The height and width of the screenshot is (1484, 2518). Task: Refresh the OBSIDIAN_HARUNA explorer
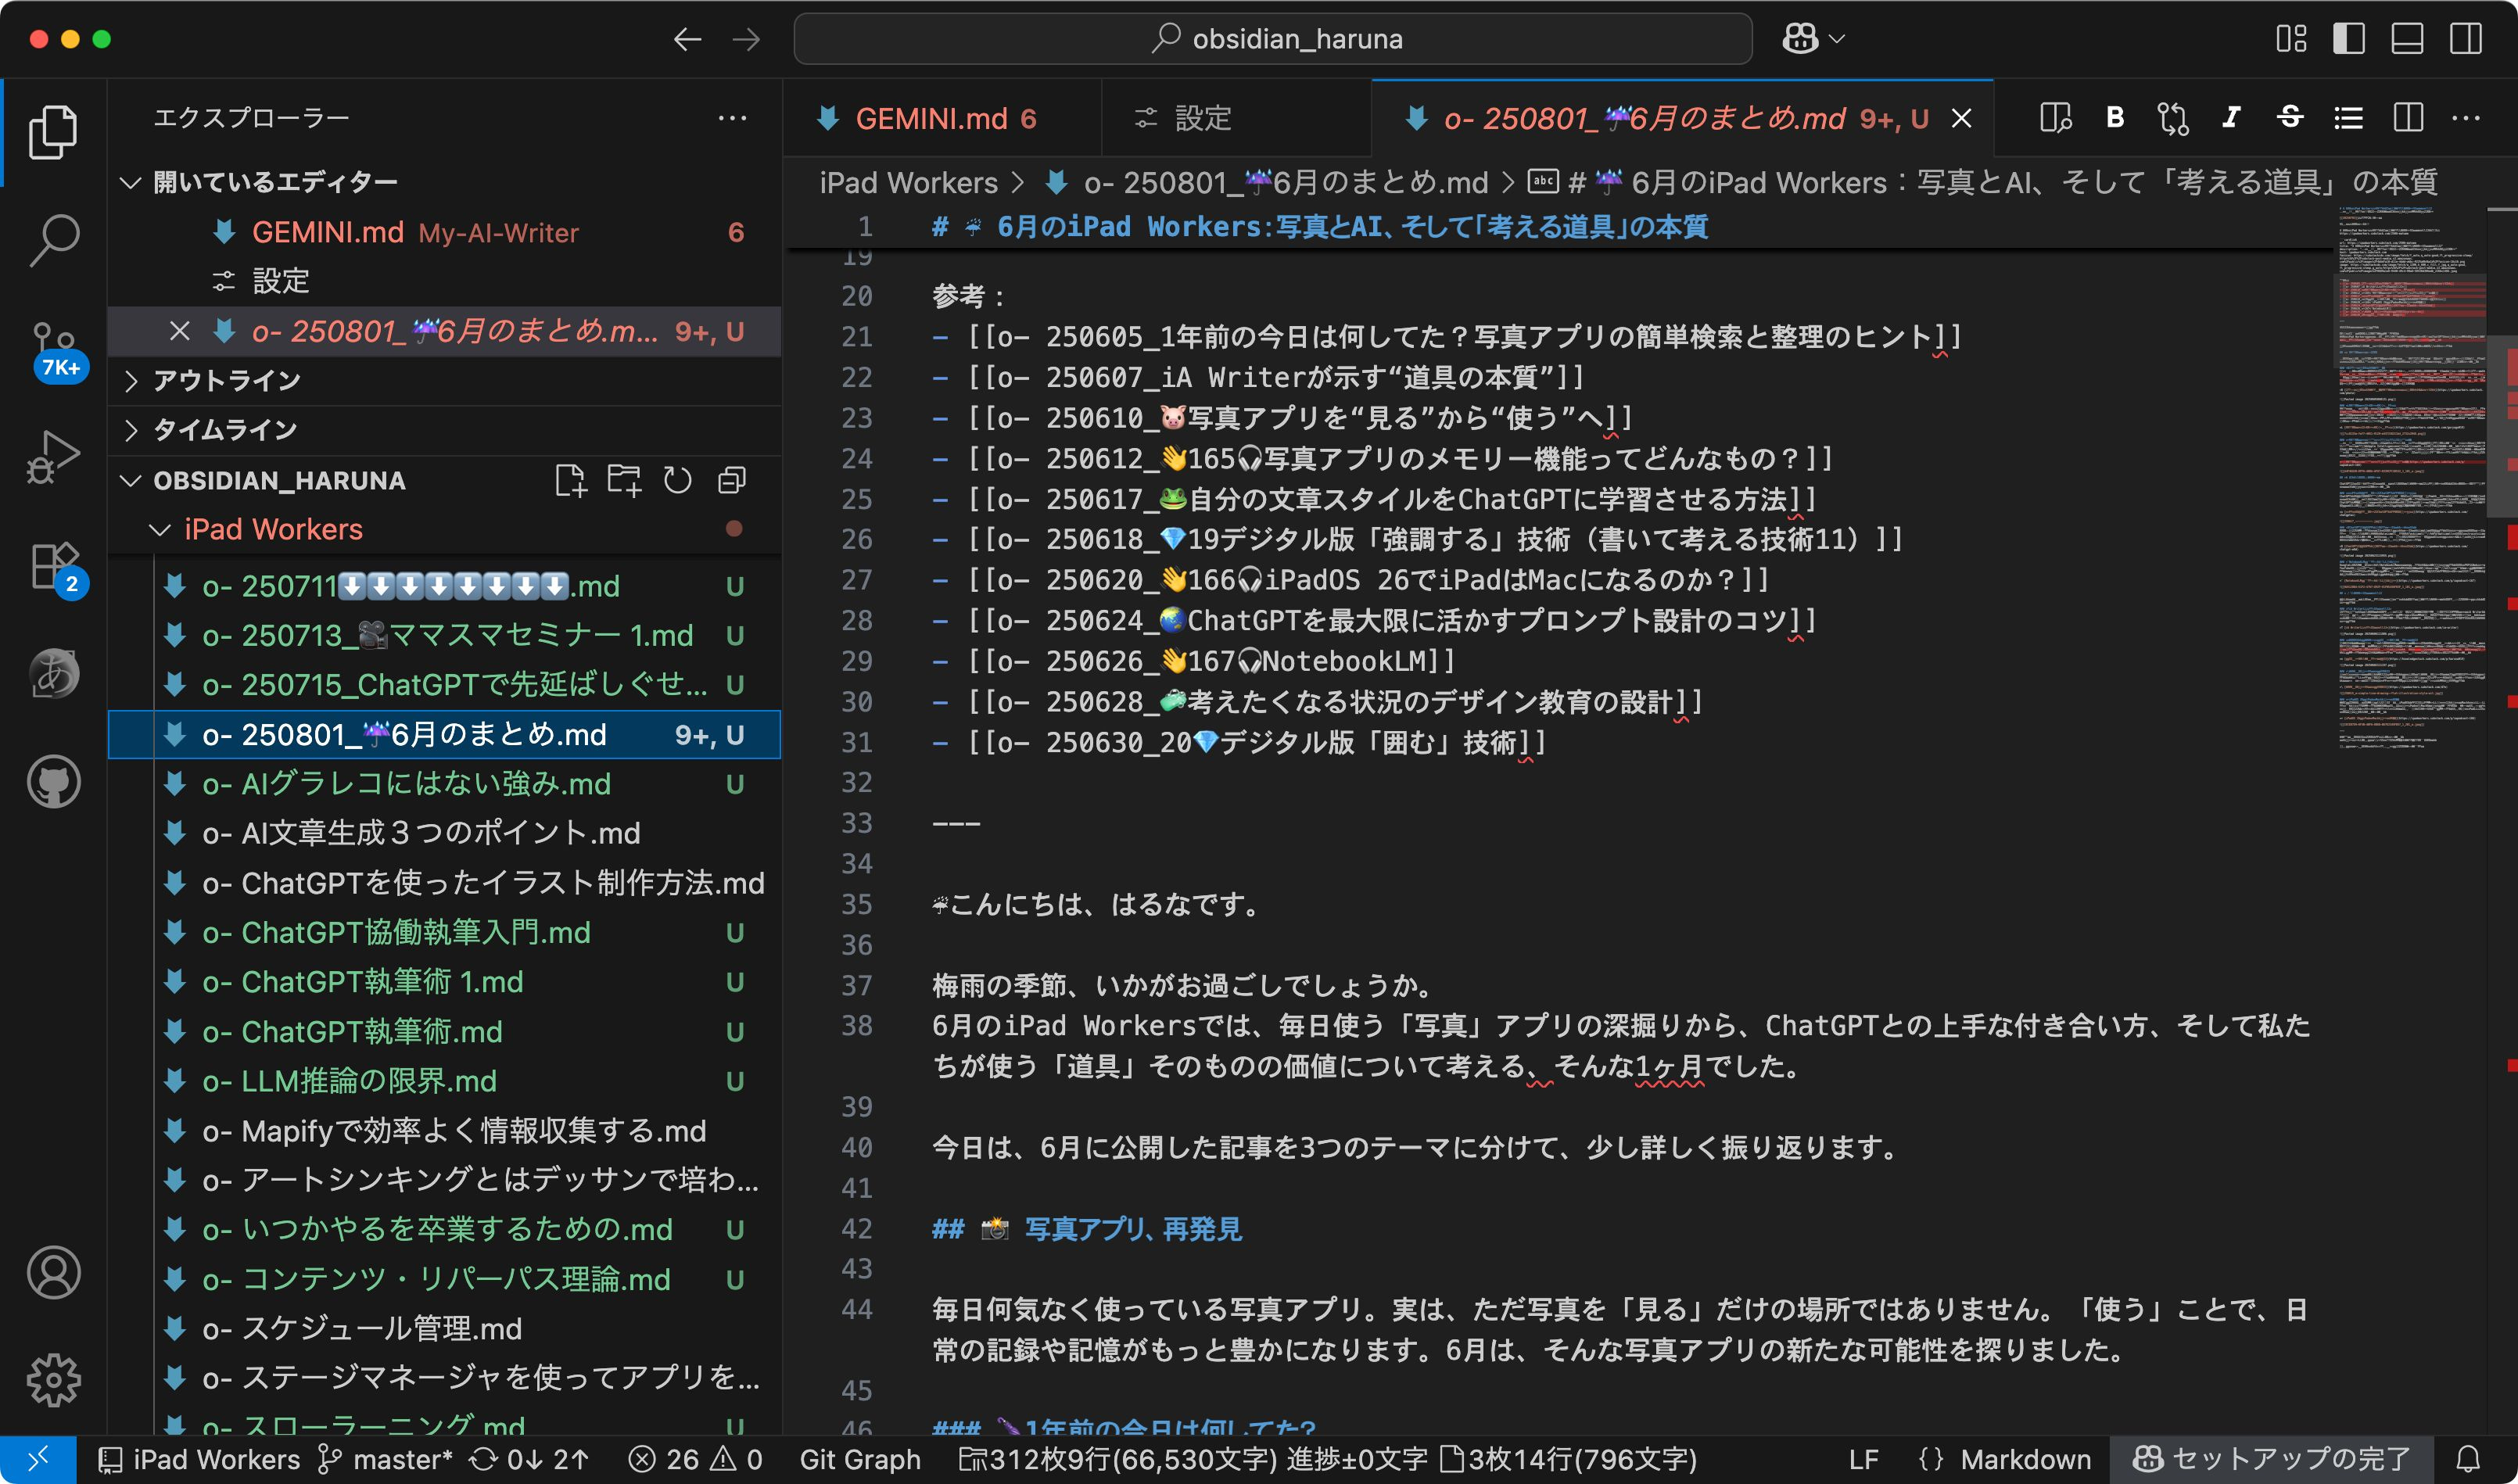coord(677,481)
